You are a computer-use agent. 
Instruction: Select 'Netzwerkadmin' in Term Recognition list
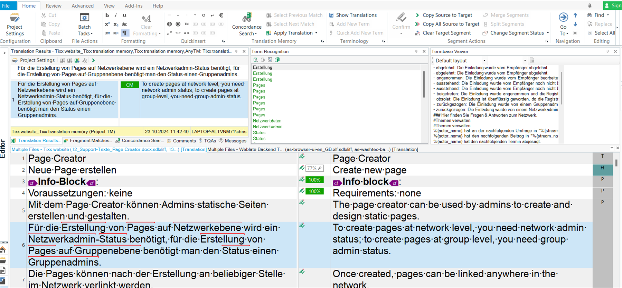point(267,127)
